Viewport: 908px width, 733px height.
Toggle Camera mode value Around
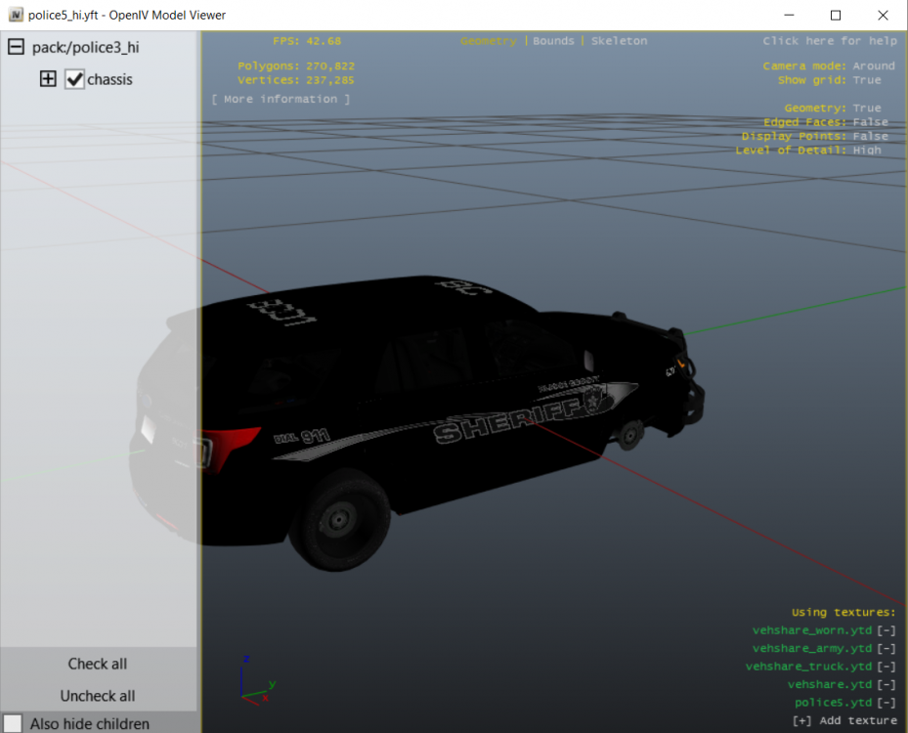[873, 66]
